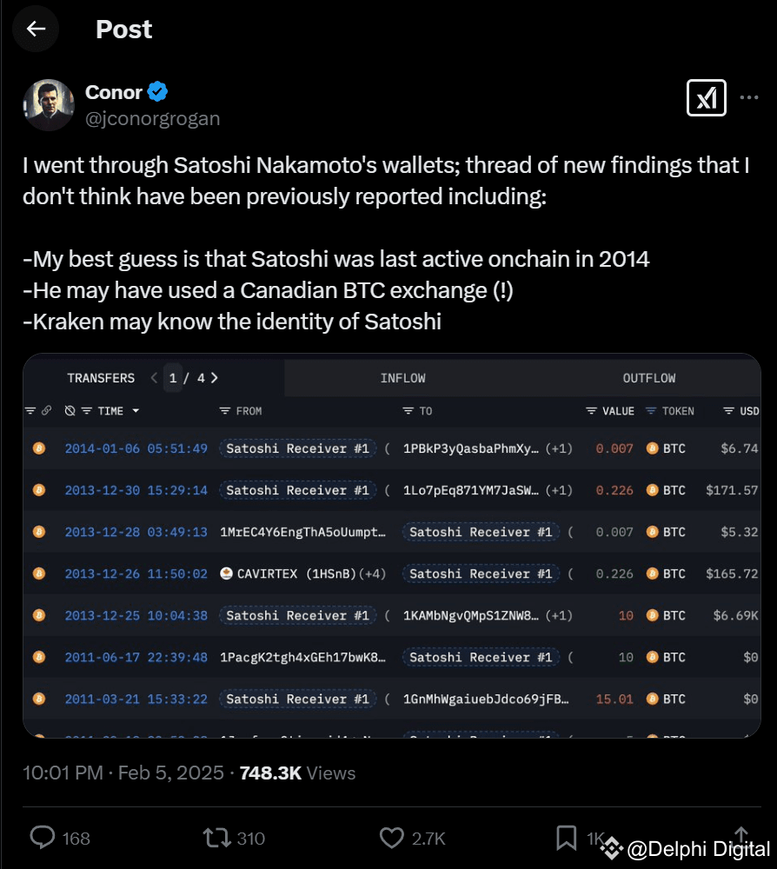Open the @jconorgrogan profile handle link
The image size is (777, 869).
(x=152, y=119)
